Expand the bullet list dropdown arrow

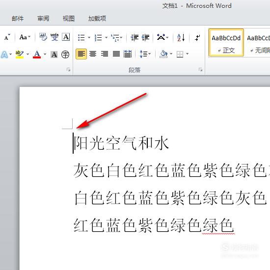pos(89,37)
